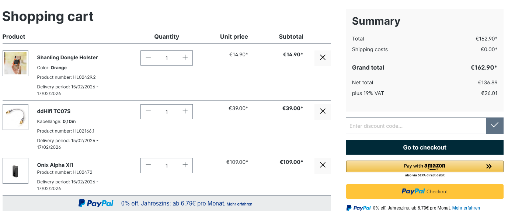Open Mehr erfahren link in PayPal banner

coord(239,204)
